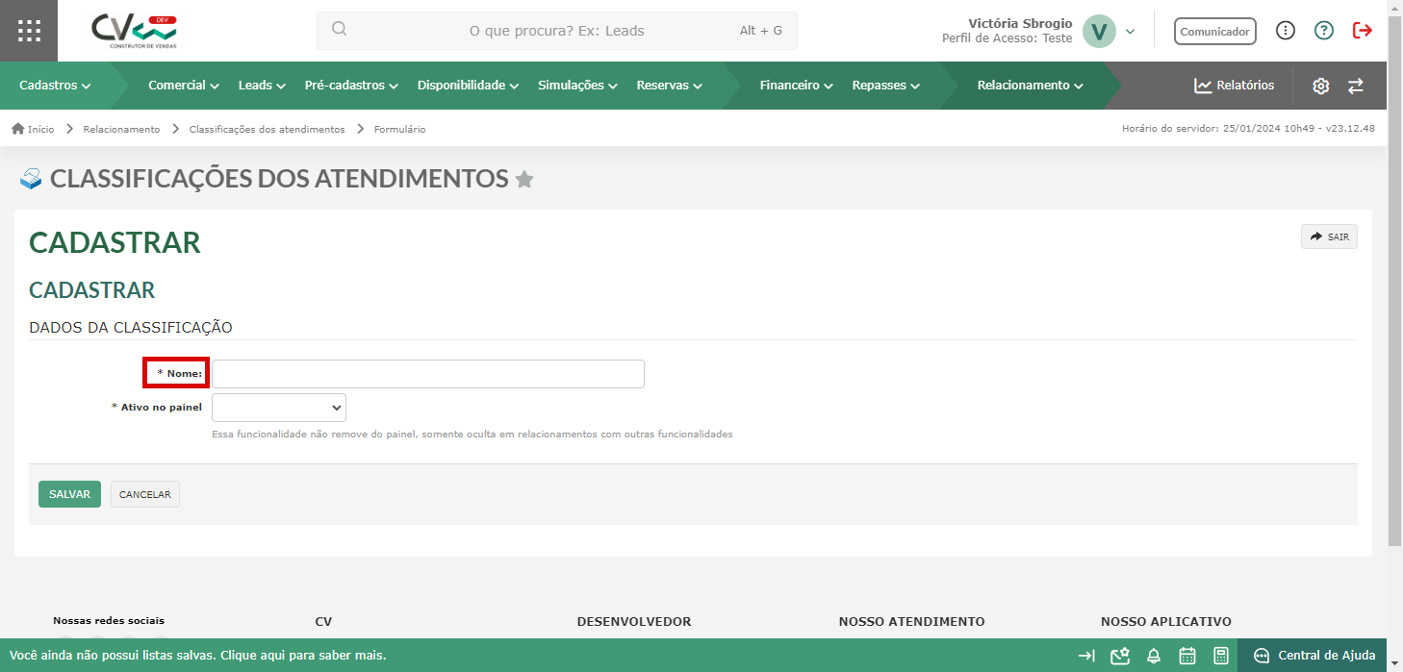Click the SALVAR button

click(69, 494)
